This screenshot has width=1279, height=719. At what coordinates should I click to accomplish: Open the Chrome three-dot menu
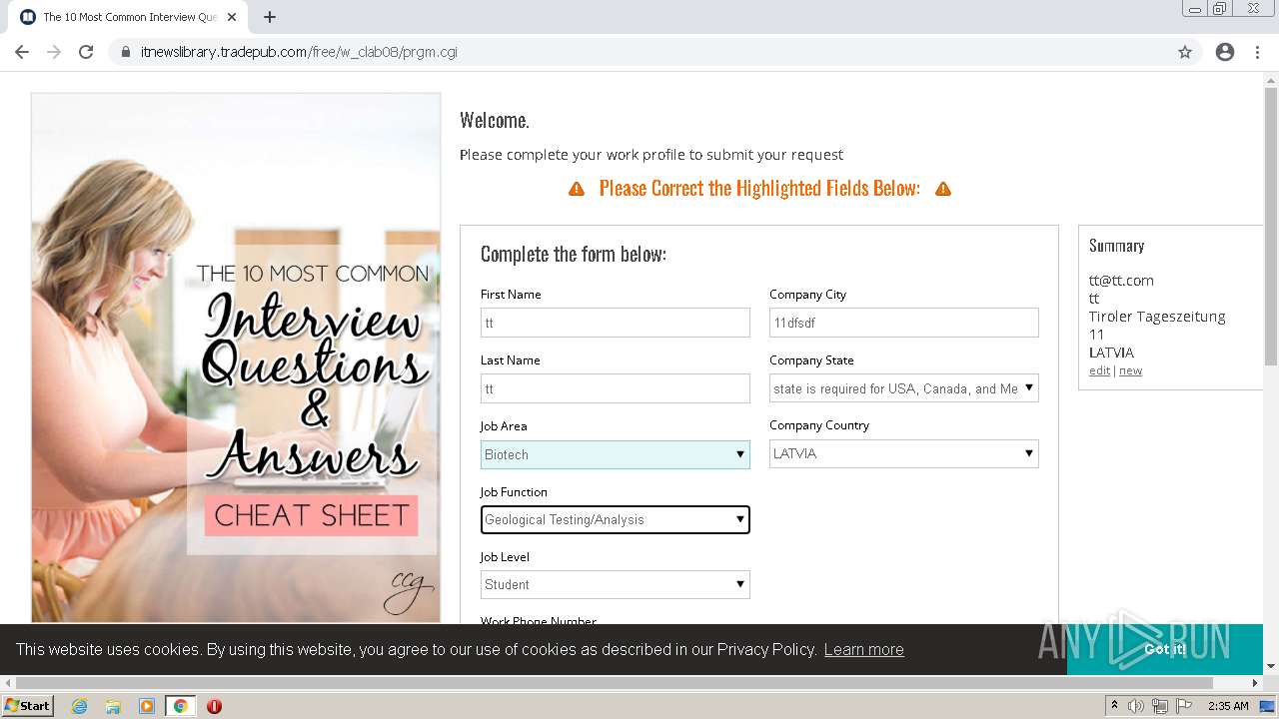(1257, 52)
